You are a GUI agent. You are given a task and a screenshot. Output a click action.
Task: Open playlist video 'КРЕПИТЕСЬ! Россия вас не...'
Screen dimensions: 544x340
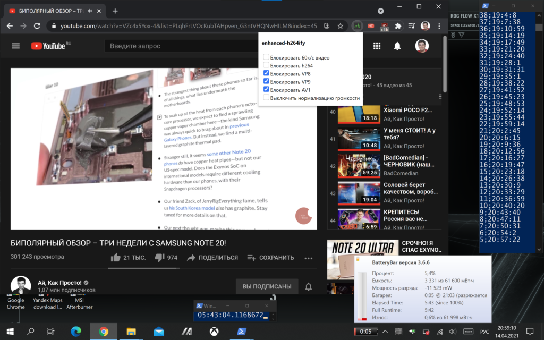(x=405, y=215)
